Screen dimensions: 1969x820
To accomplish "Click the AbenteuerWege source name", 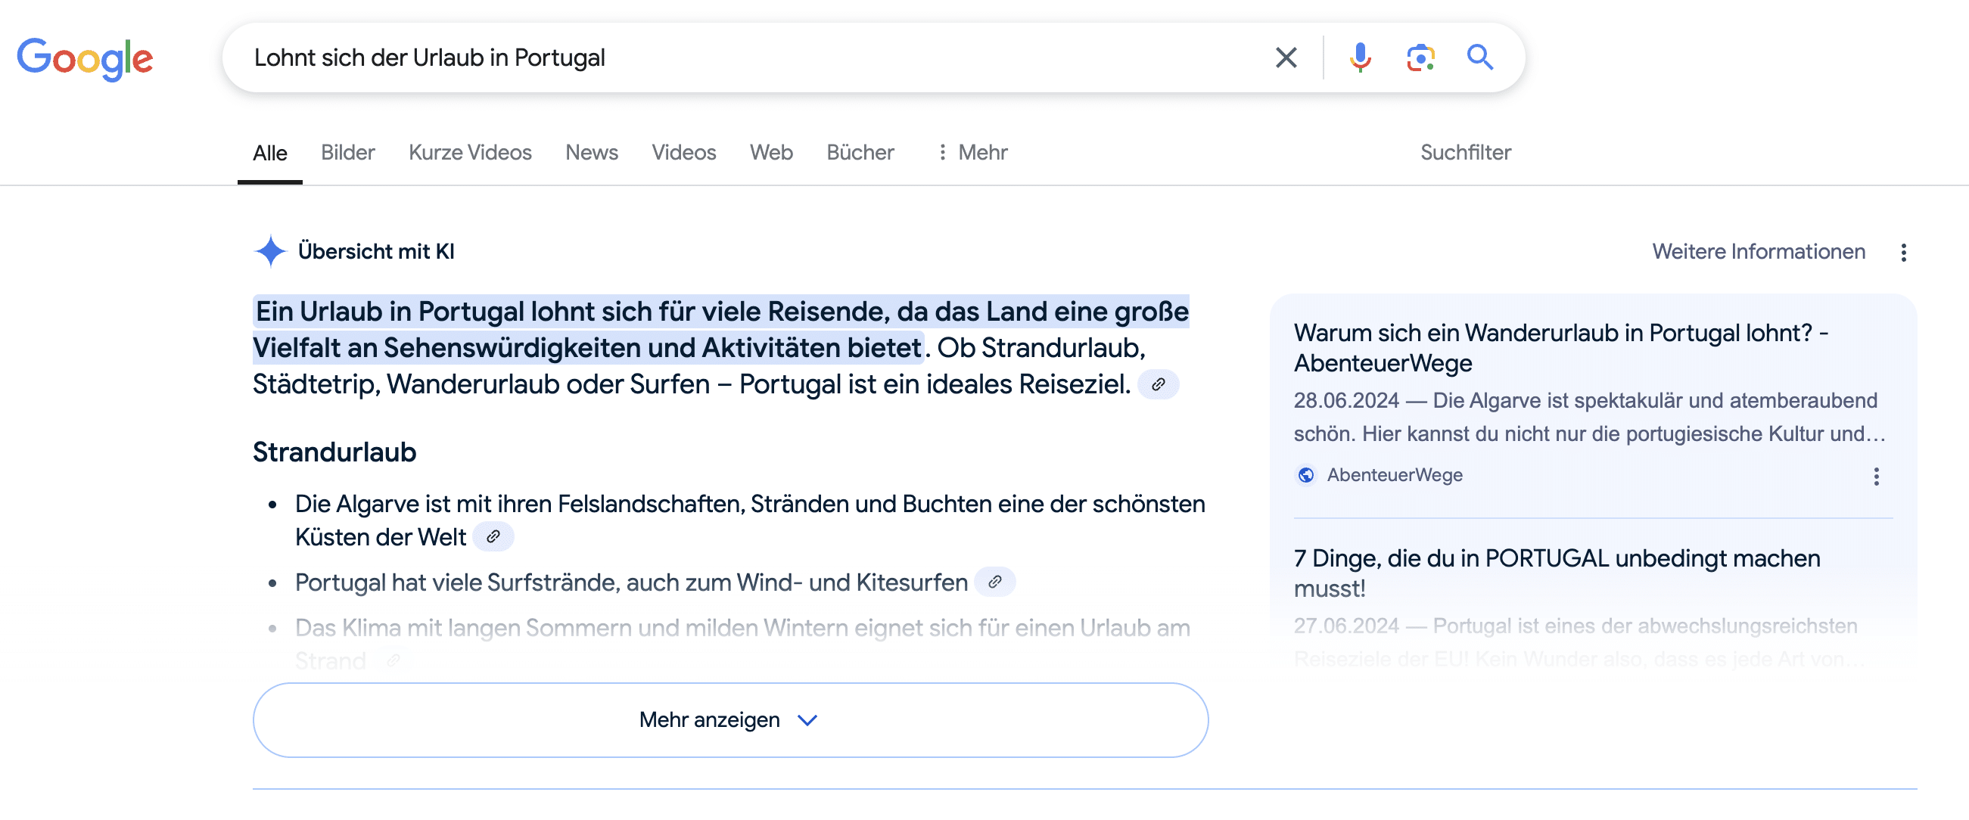I will coord(1394,475).
